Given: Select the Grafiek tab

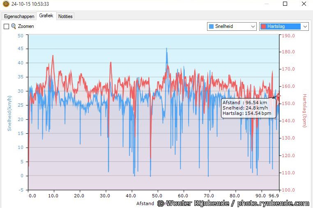Looking at the screenshot, I should (x=46, y=16).
